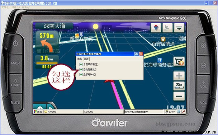The height and width of the screenshot is (135, 218).
Task: Tap the VOL- hardware button
Action: pyautogui.click(x=203, y=104)
